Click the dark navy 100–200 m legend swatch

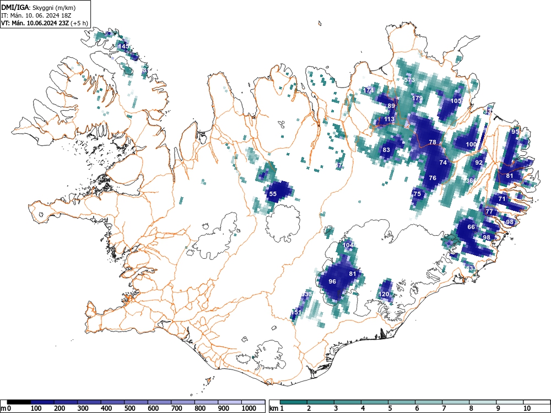(42, 402)
